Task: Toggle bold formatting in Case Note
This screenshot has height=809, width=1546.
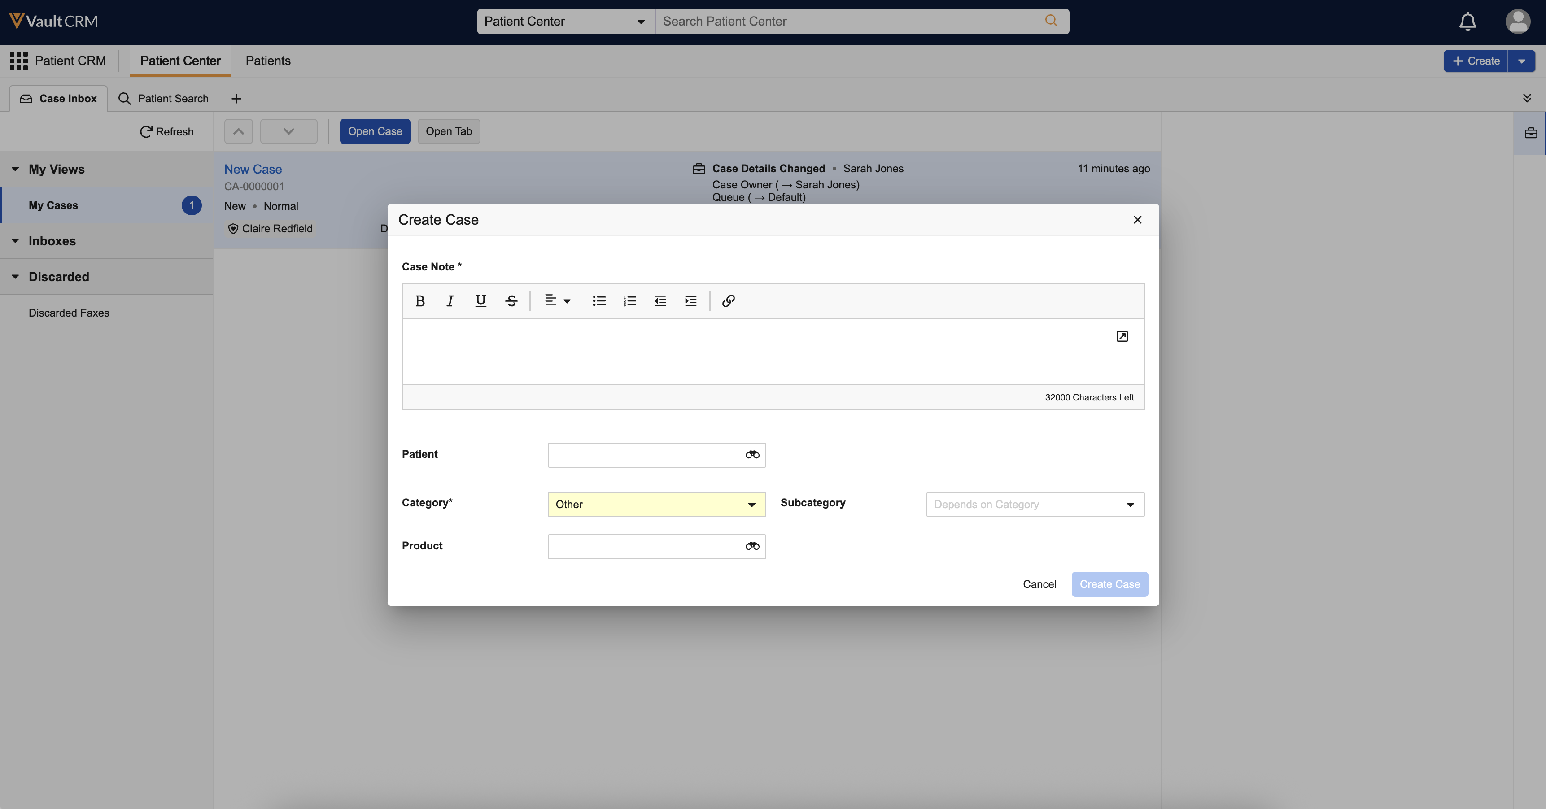Action: [x=419, y=301]
